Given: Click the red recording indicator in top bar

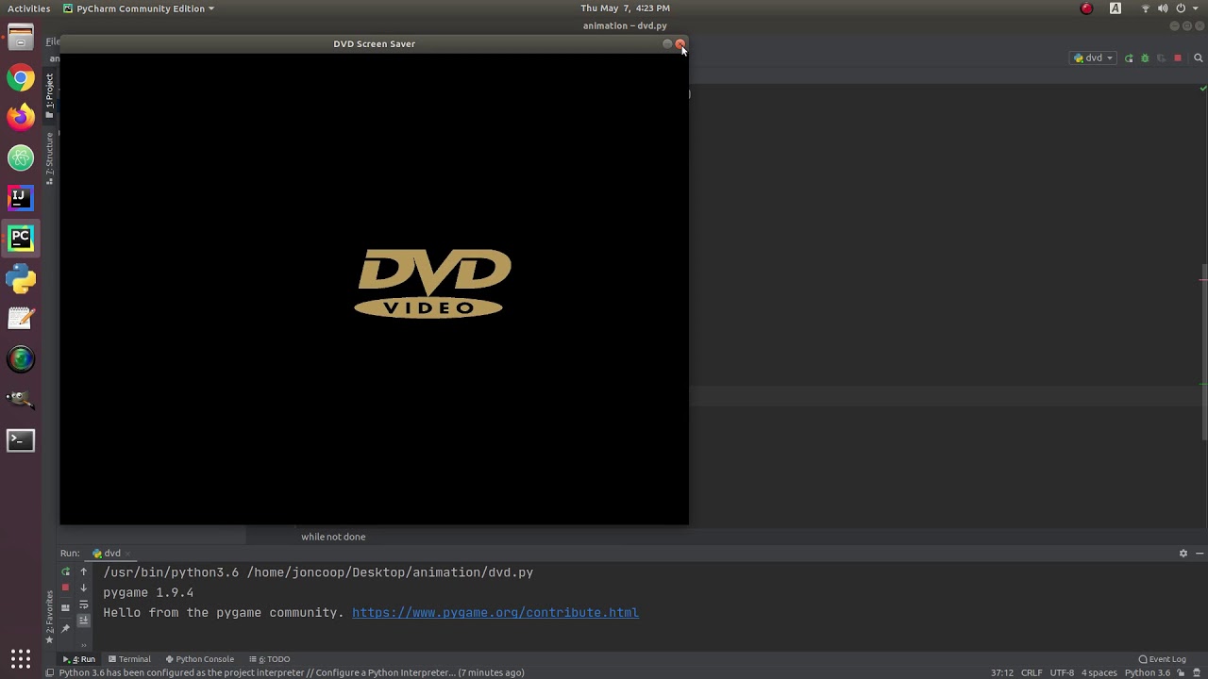Looking at the screenshot, I should 1086,8.
